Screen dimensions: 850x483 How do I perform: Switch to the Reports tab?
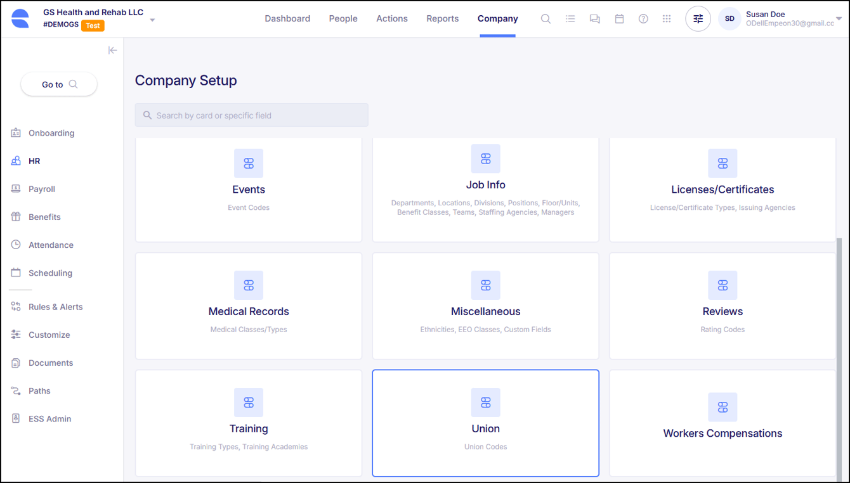tap(442, 19)
